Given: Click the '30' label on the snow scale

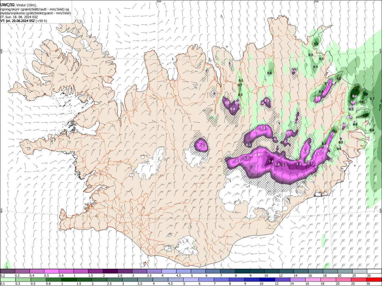Looking at the screenshot, I should coord(369,276).
